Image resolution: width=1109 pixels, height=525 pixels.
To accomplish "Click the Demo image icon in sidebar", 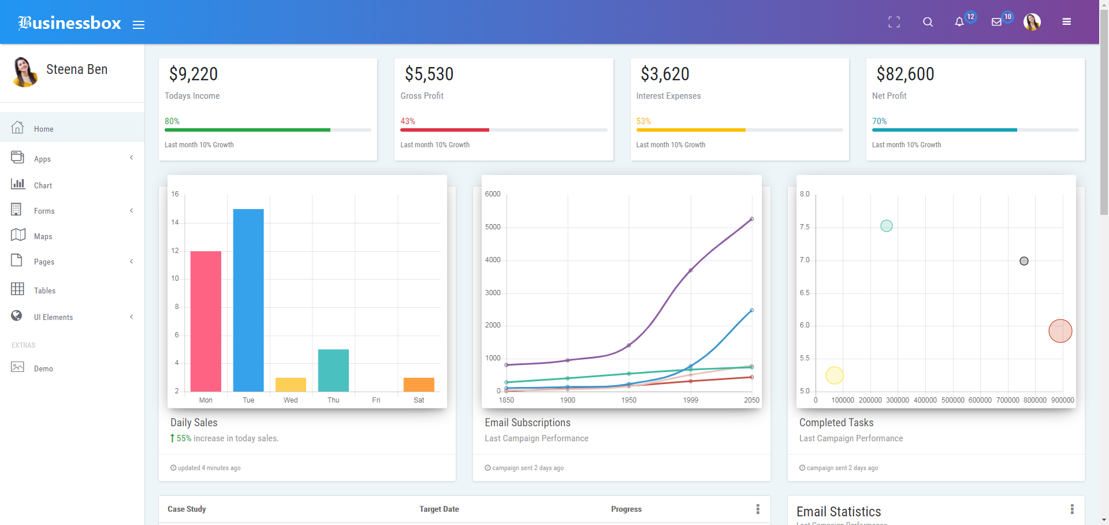I will 18,367.
